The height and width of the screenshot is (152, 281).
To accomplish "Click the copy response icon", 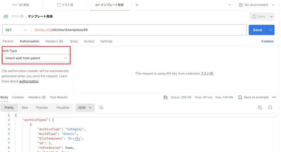I will pos(260,108).
